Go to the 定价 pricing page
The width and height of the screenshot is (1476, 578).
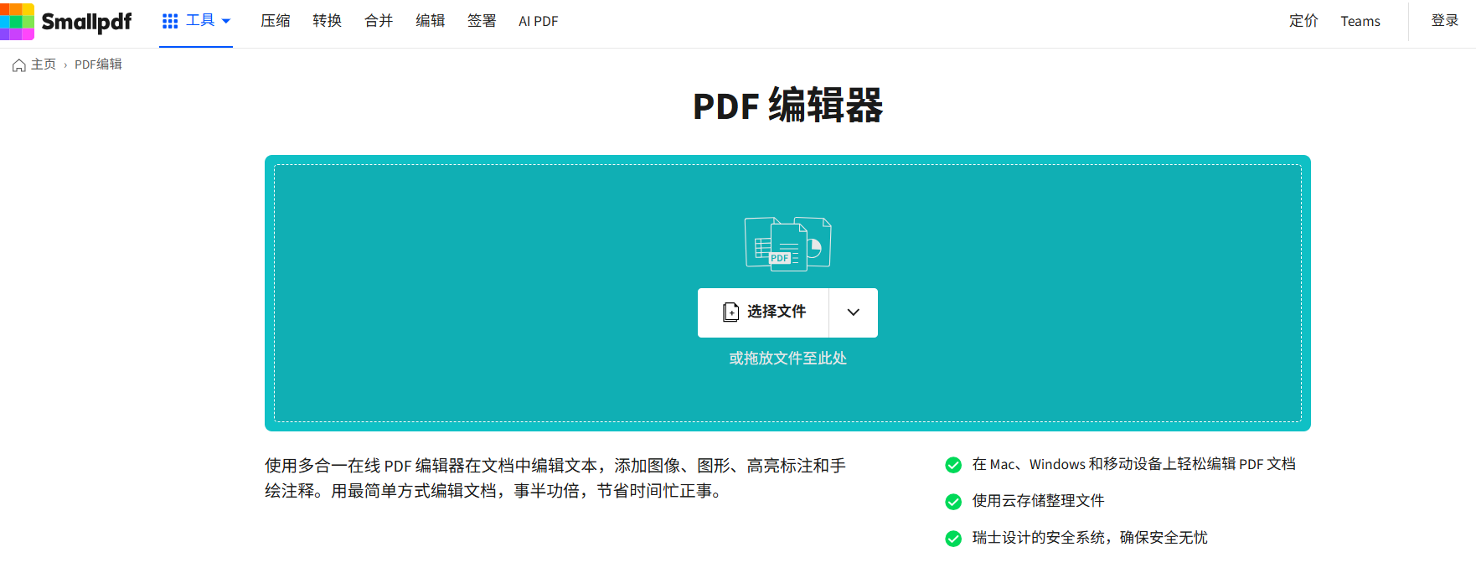pyautogui.click(x=1303, y=21)
